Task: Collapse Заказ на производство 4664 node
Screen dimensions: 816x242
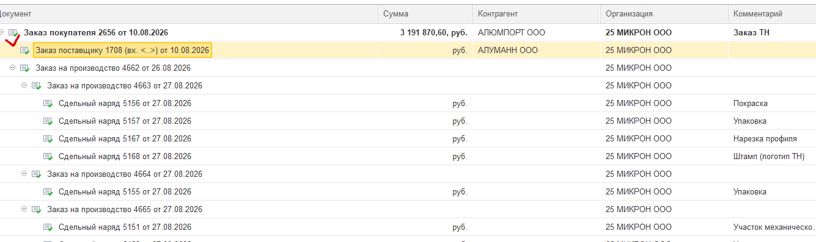Action: point(24,174)
